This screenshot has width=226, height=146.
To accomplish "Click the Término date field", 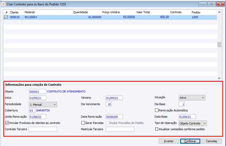I will click(x=114, y=98).
